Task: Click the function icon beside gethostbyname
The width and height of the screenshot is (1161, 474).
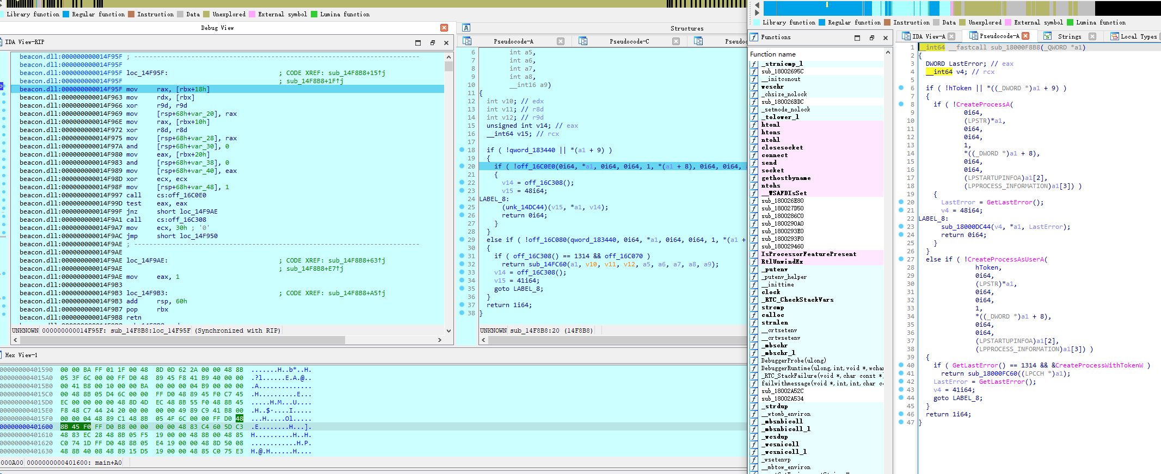Action: click(x=754, y=178)
